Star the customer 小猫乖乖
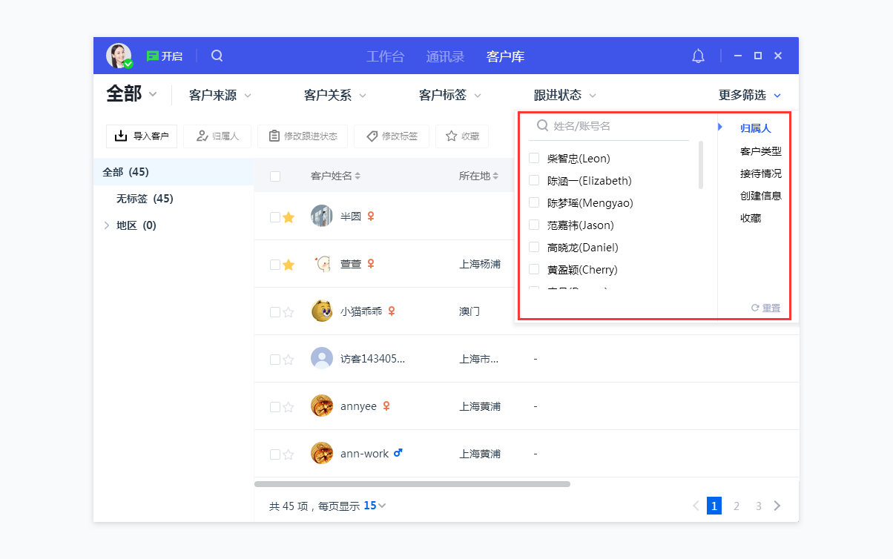Viewport: 893px width, 559px height. 289,312
